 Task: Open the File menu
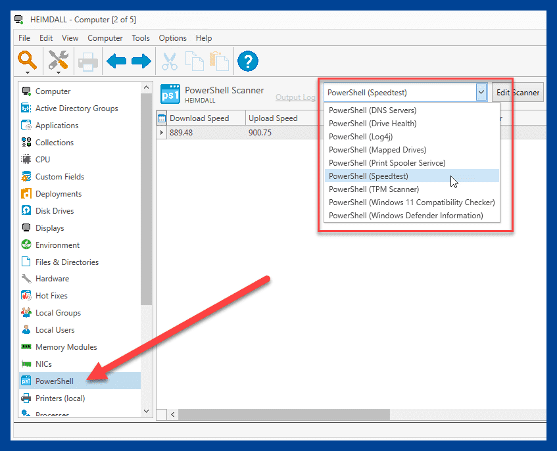pyautogui.click(x=24, y=38)
